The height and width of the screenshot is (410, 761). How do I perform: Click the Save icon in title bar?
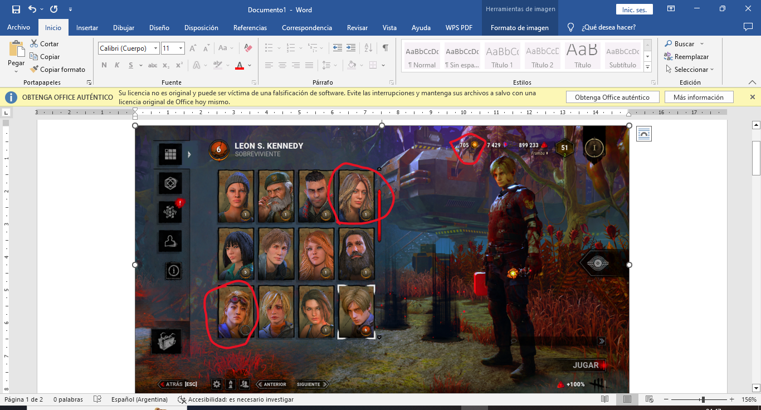pyautogui.click(x=16, y=9)
